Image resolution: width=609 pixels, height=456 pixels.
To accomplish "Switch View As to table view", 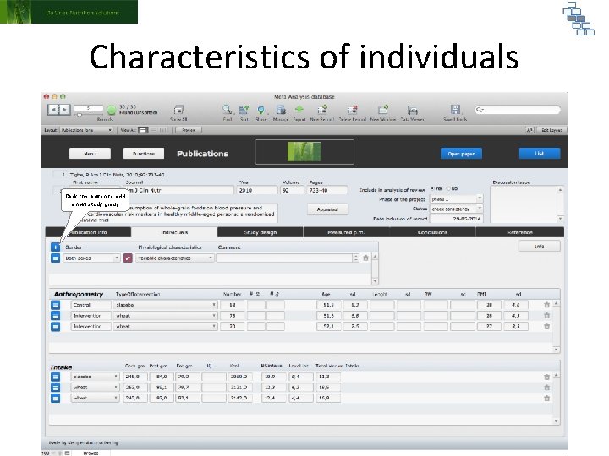I will [x=163, y=130].
